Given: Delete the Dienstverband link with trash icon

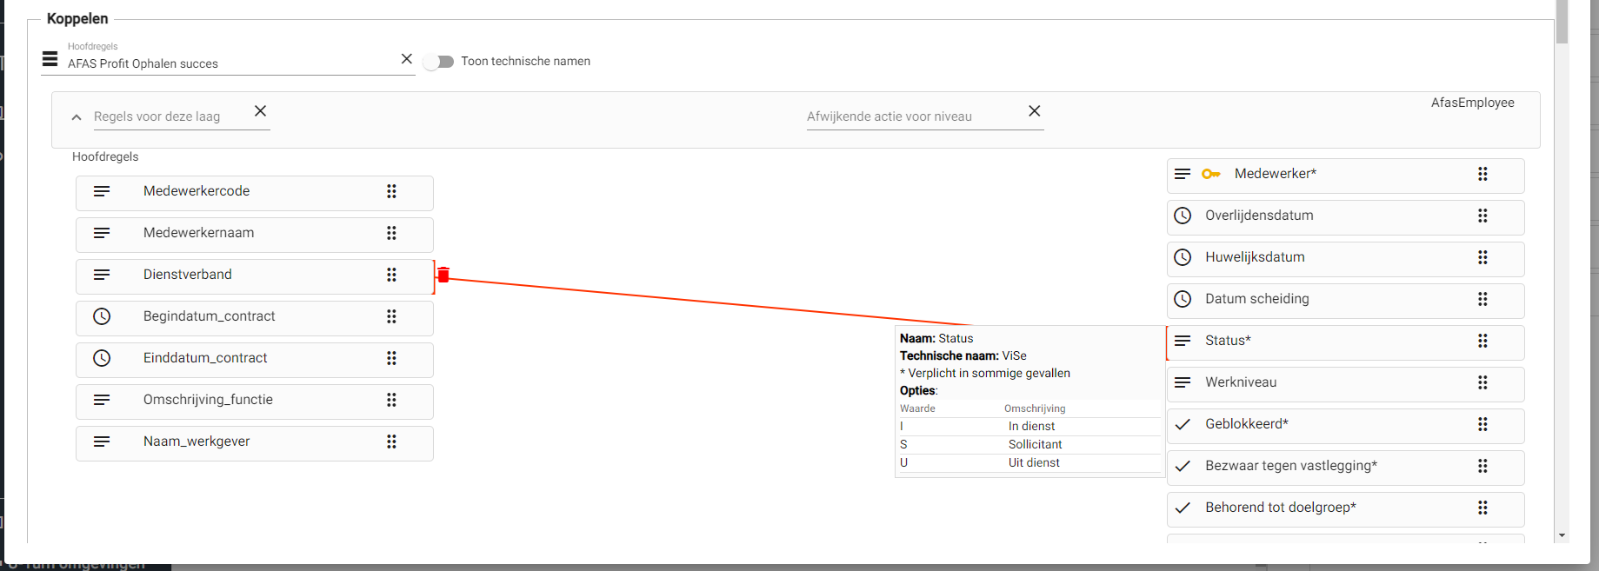Looking at the screenshot, I should point(443,275).
